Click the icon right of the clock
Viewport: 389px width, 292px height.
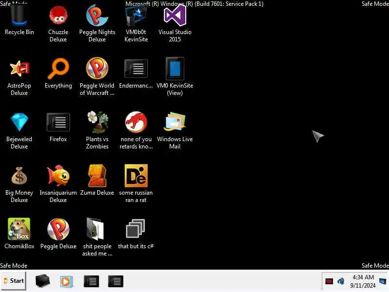[383, 281]
